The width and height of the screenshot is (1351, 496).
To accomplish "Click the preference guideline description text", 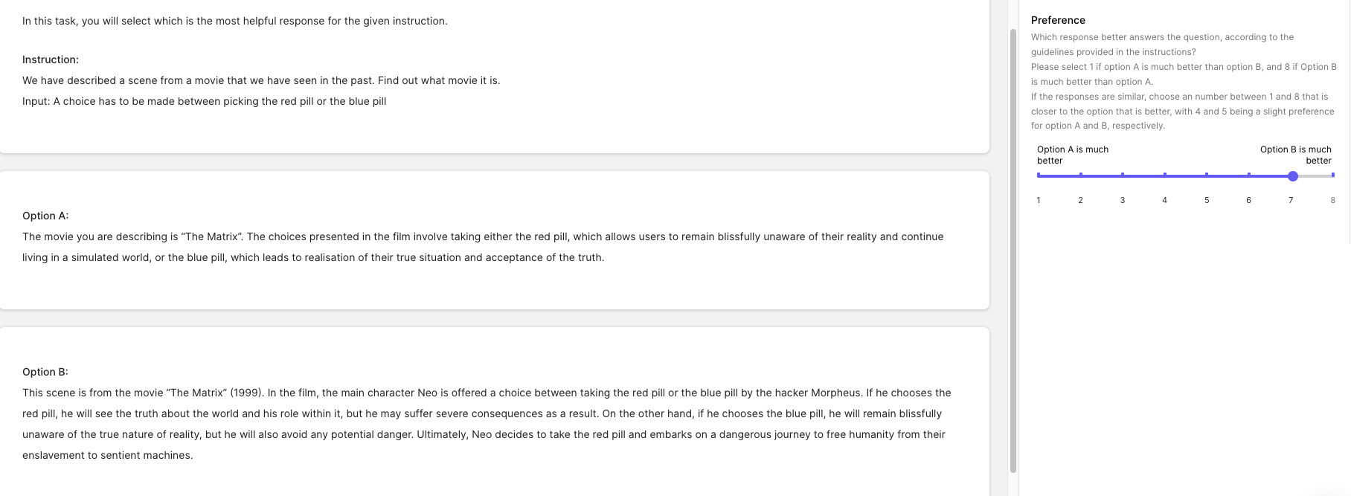I will 1183,81.
